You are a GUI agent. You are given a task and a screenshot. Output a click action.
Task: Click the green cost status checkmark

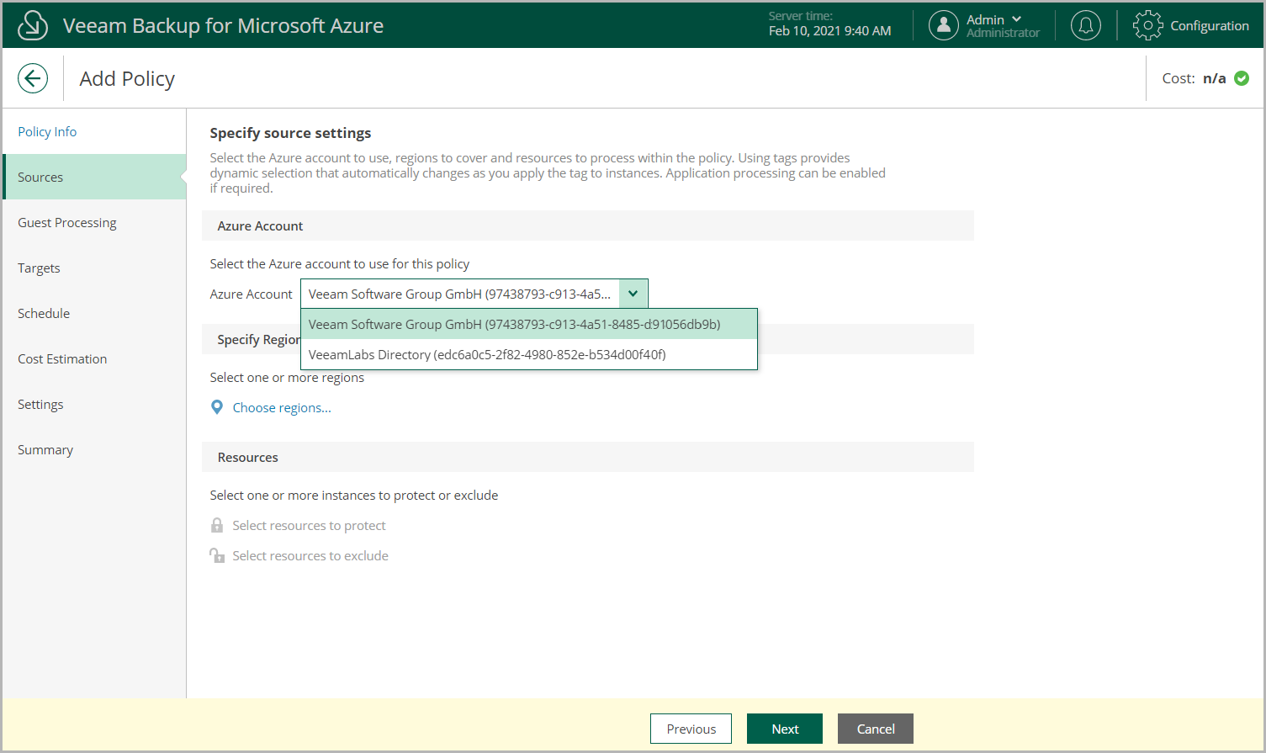tap(1242, 78)
